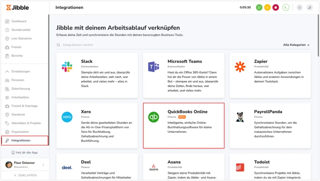Open Personen settings

(x=17, y=80)
